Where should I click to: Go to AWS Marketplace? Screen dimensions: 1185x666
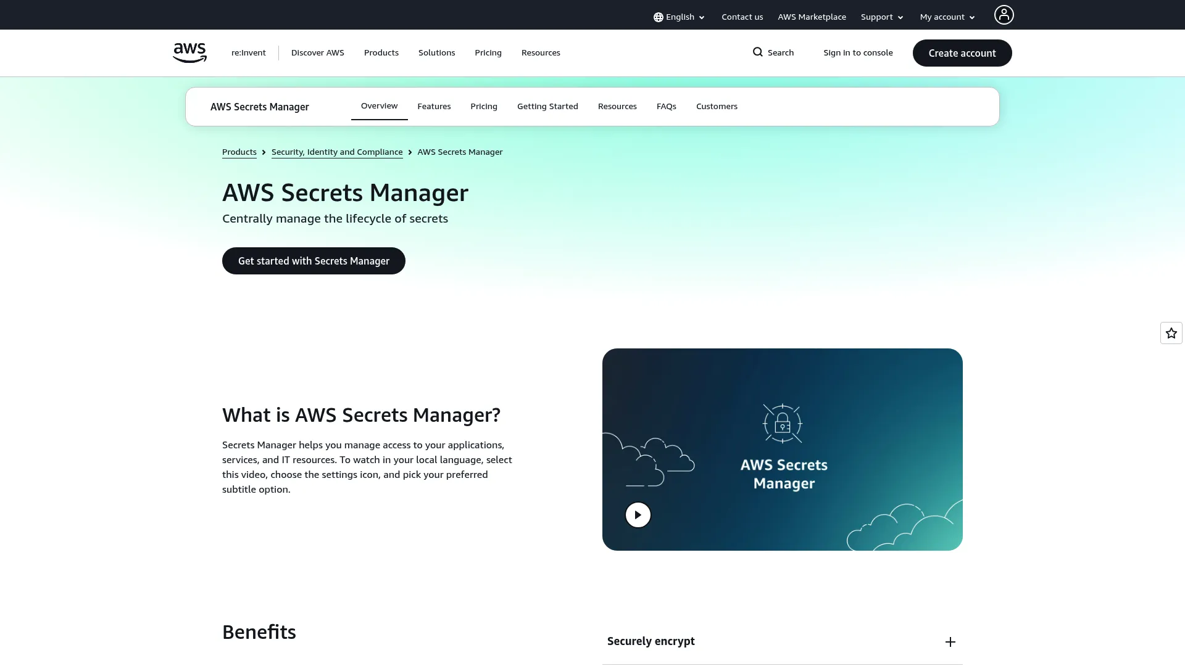click(x=812, y=17)
